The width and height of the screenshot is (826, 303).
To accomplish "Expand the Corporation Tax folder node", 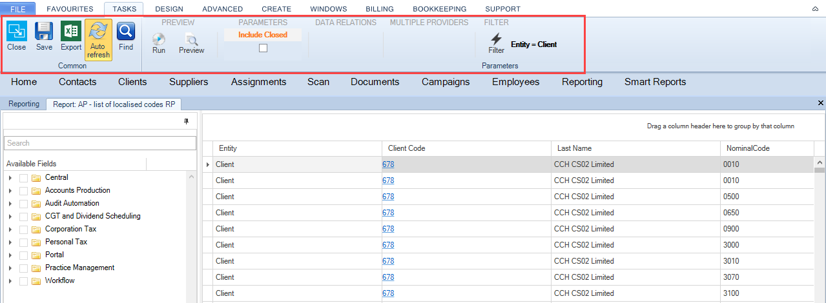I will pos(10,229).
